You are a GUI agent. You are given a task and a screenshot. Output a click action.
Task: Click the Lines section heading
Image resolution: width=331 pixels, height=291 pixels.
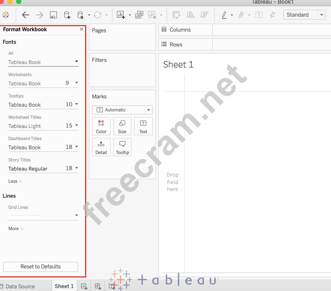pyautogui.click(x=9, y=196)
